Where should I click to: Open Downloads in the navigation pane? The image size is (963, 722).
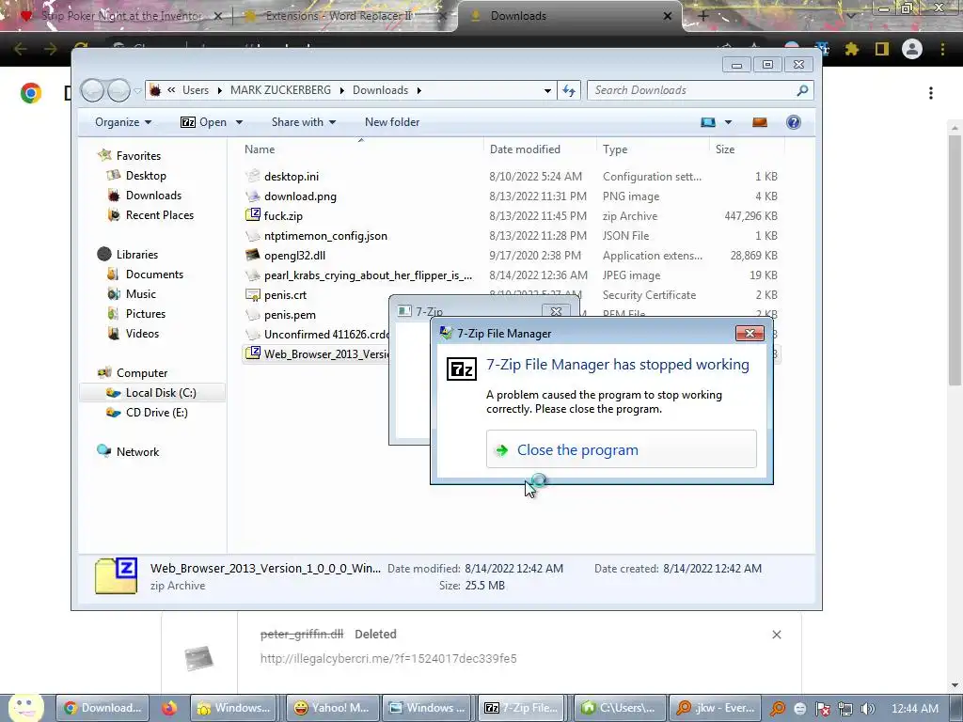[x=153, y=196]
